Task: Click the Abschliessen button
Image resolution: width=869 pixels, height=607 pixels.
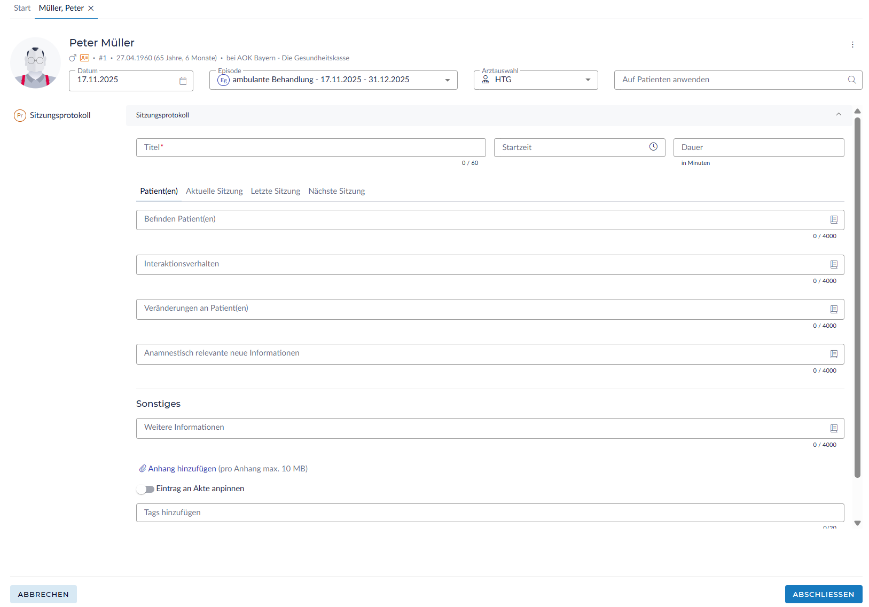Action: [x=823, y=594]
